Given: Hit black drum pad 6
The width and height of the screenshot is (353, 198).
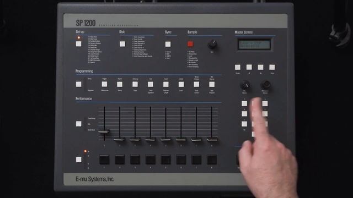Looking at the screenshot, I should pyautogui.click(x=181, y=159).
